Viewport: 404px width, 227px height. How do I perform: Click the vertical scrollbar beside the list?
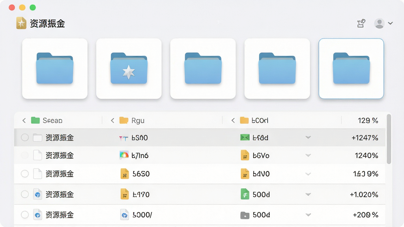click(x=389, y=139)
